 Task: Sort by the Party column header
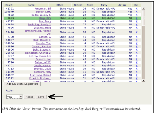(104, 5)
